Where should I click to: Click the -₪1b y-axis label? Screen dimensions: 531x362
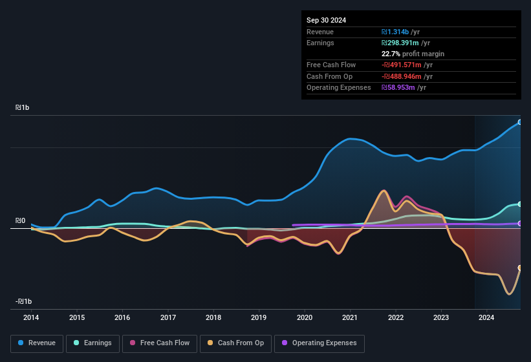24,301
